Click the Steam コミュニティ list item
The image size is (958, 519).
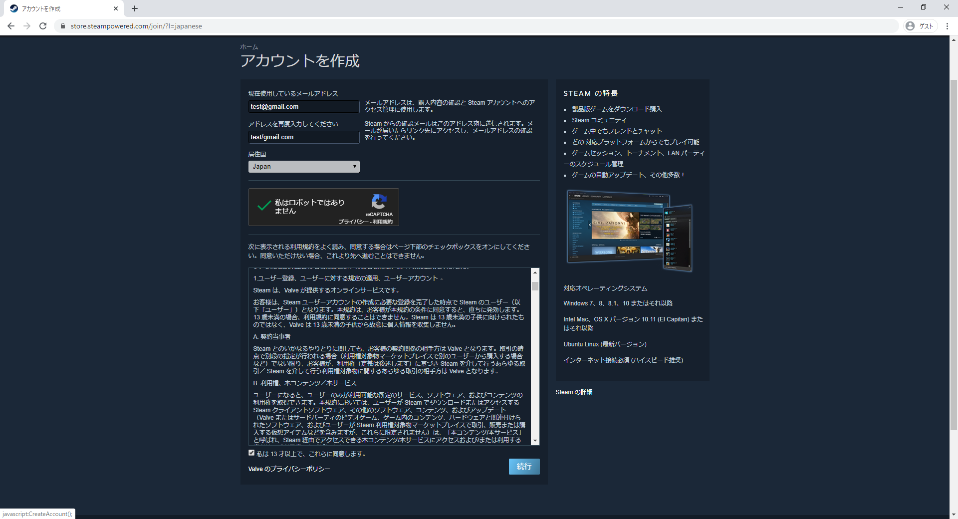(599, 120)
